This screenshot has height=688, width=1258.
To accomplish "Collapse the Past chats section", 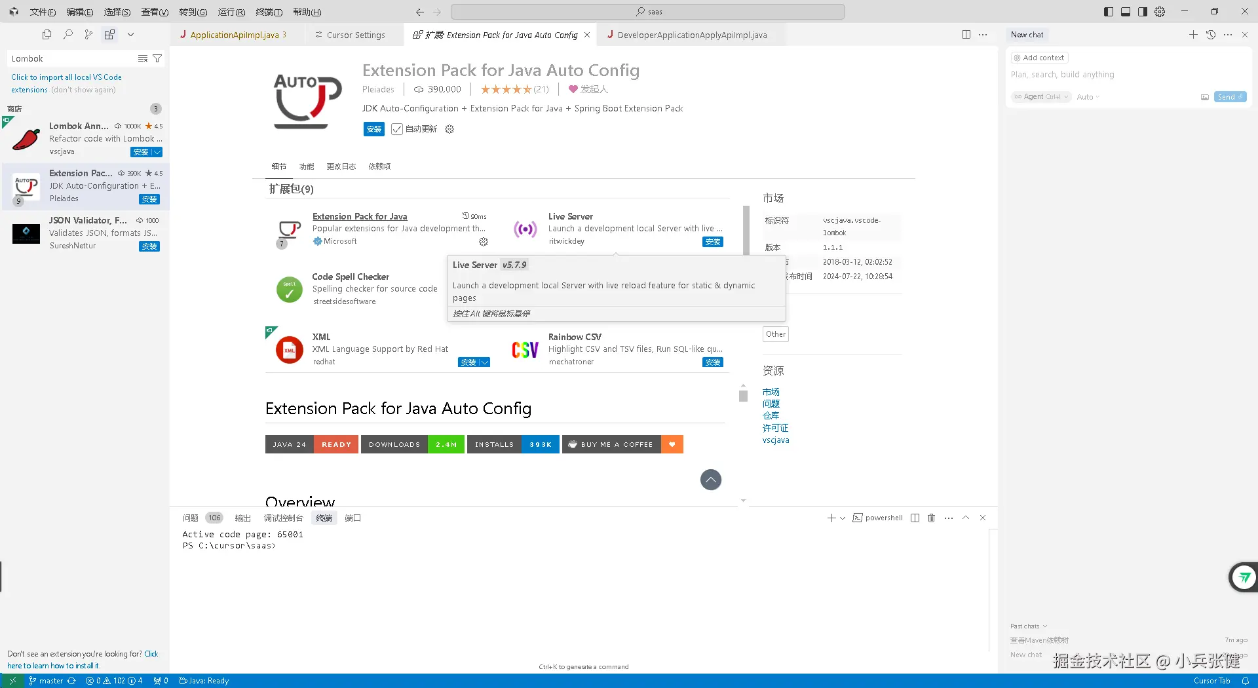I will pyautogui.click(x=1029, y=626).
